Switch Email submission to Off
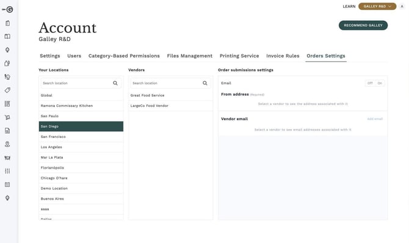This screenshot has width=409, height=243. click(x=370, y=83)
